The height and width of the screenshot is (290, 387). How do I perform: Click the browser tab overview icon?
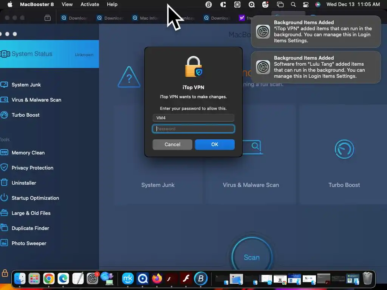tap(48, 18)
